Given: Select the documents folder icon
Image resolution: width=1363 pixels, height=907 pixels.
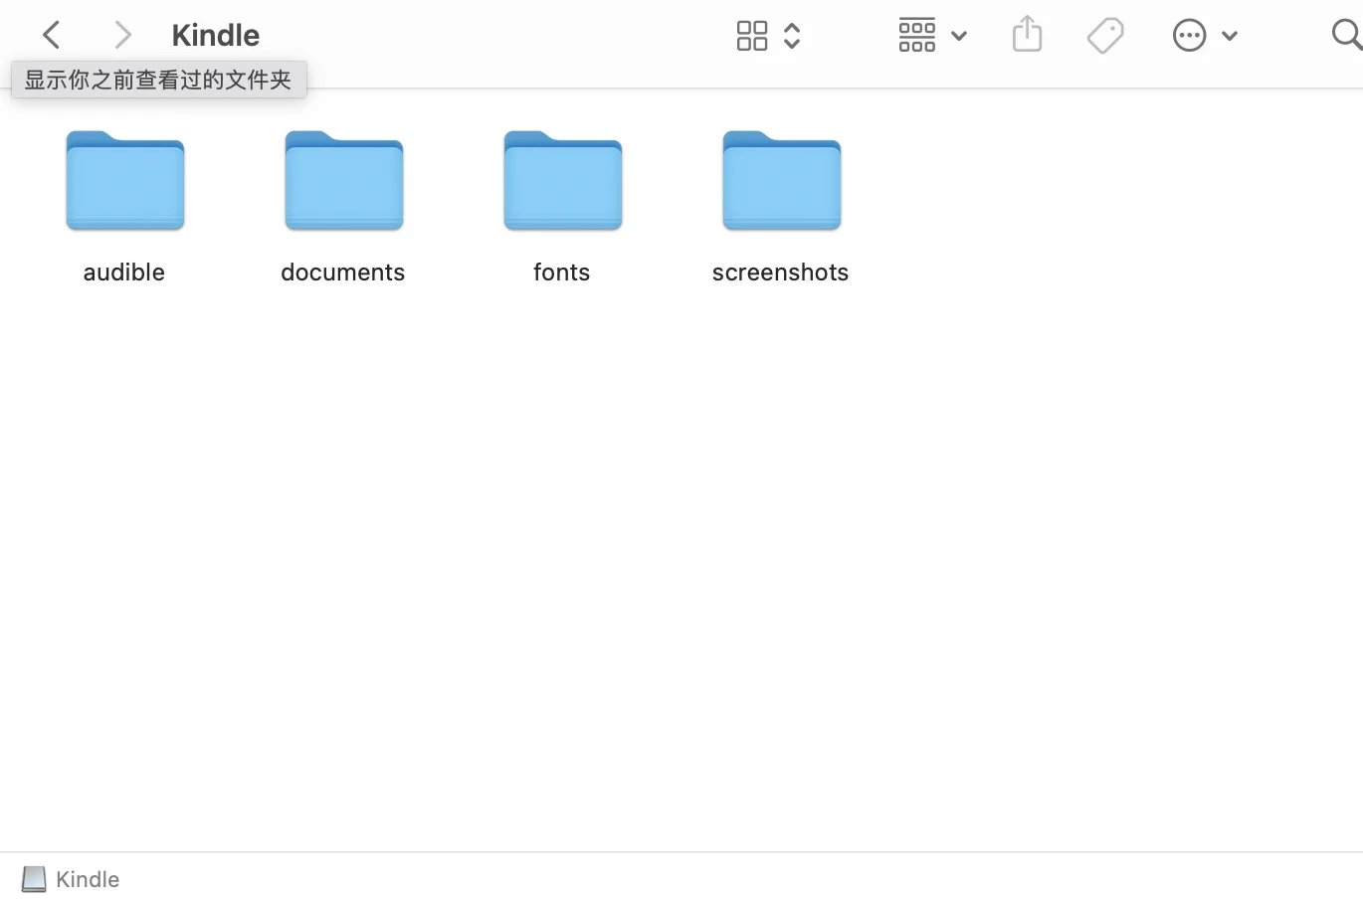Looking at the screenshot, I should (344, 181).
